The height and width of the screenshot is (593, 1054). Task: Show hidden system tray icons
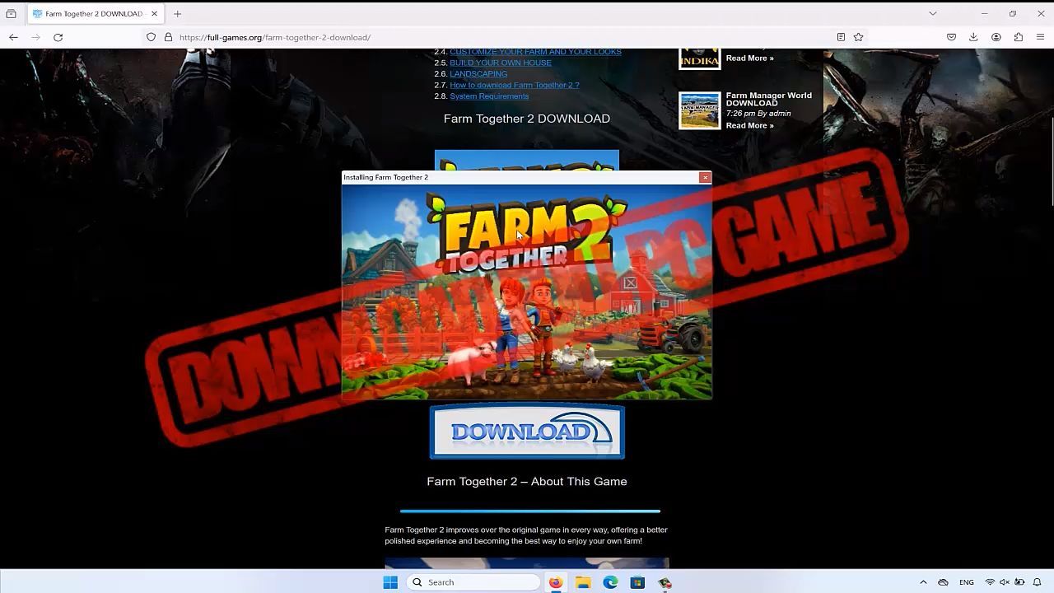tap(923, 582)
